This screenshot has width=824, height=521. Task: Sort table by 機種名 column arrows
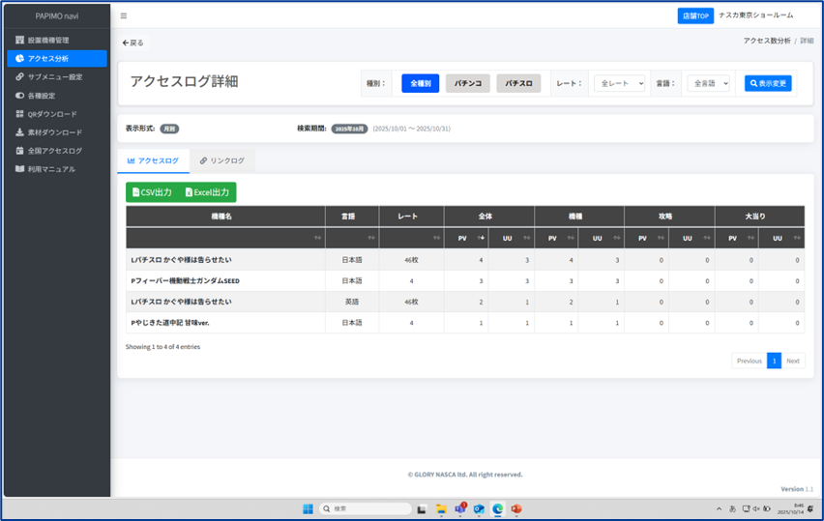(x=317, y=238)
